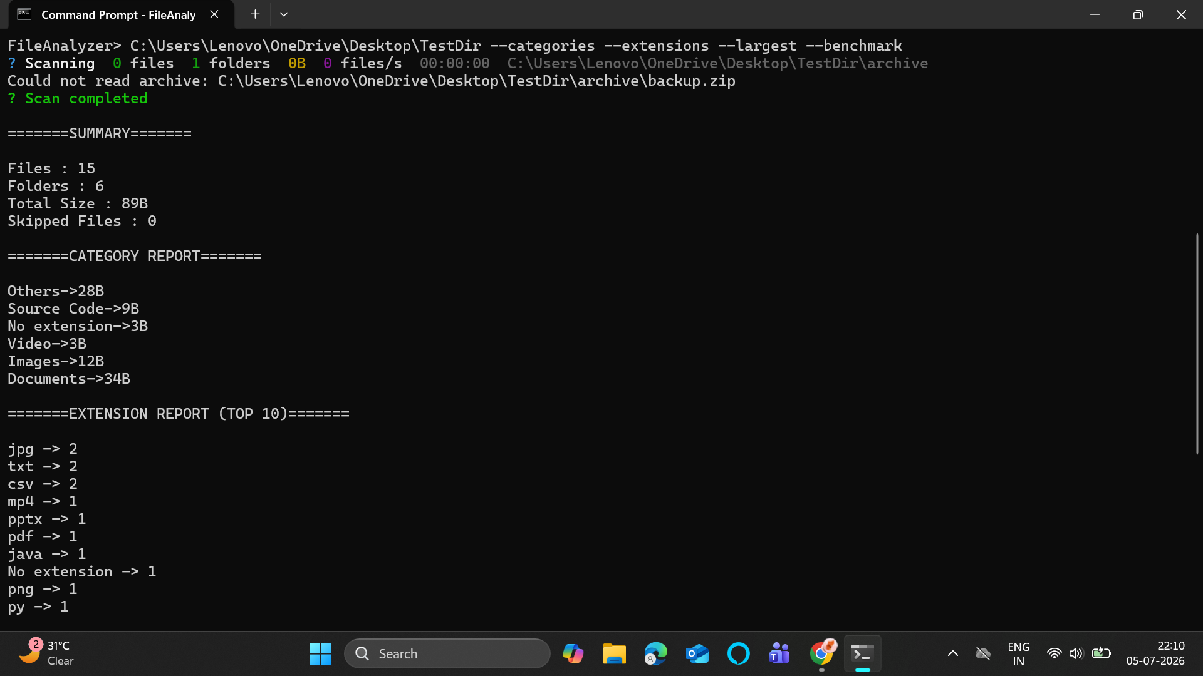Screen dimensions: 1203x676
Task: Click the 'Scanning 0 files' progress line
Action: click(x=467, y=63)
